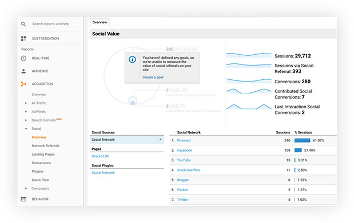Click the info icon in goals notice
The image size is (354, 223).
pos(132,59)
